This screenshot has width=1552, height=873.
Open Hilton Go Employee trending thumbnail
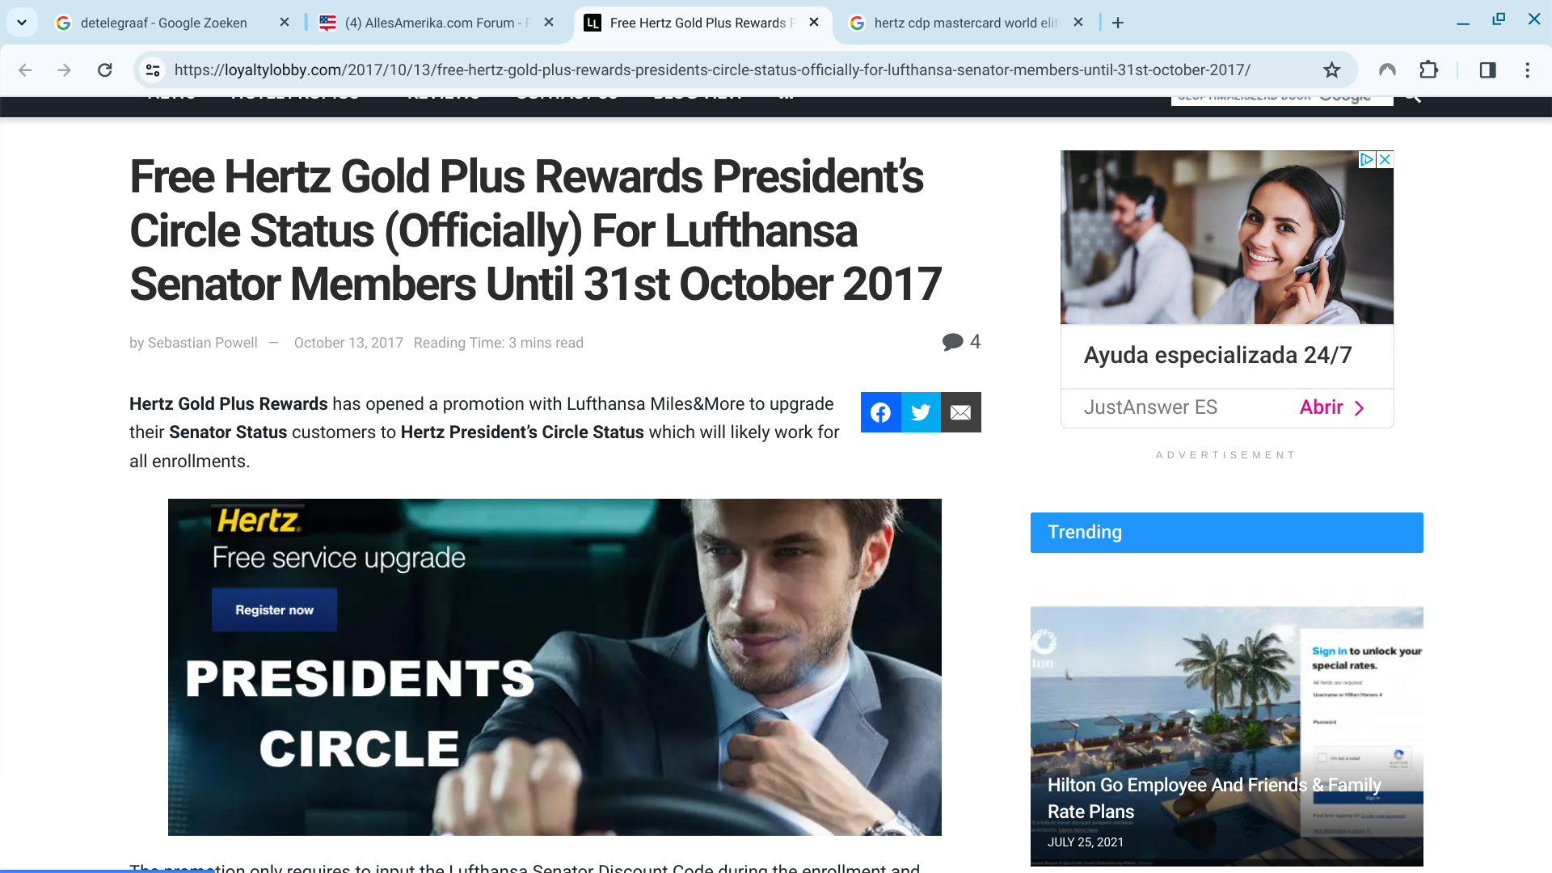pos(1226,736)
